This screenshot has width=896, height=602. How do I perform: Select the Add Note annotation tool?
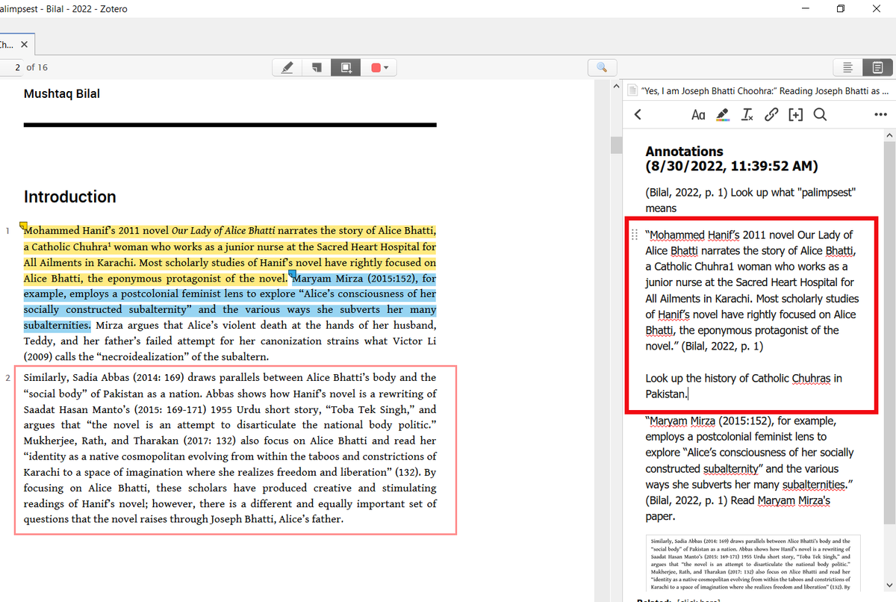tap(317, 67)
